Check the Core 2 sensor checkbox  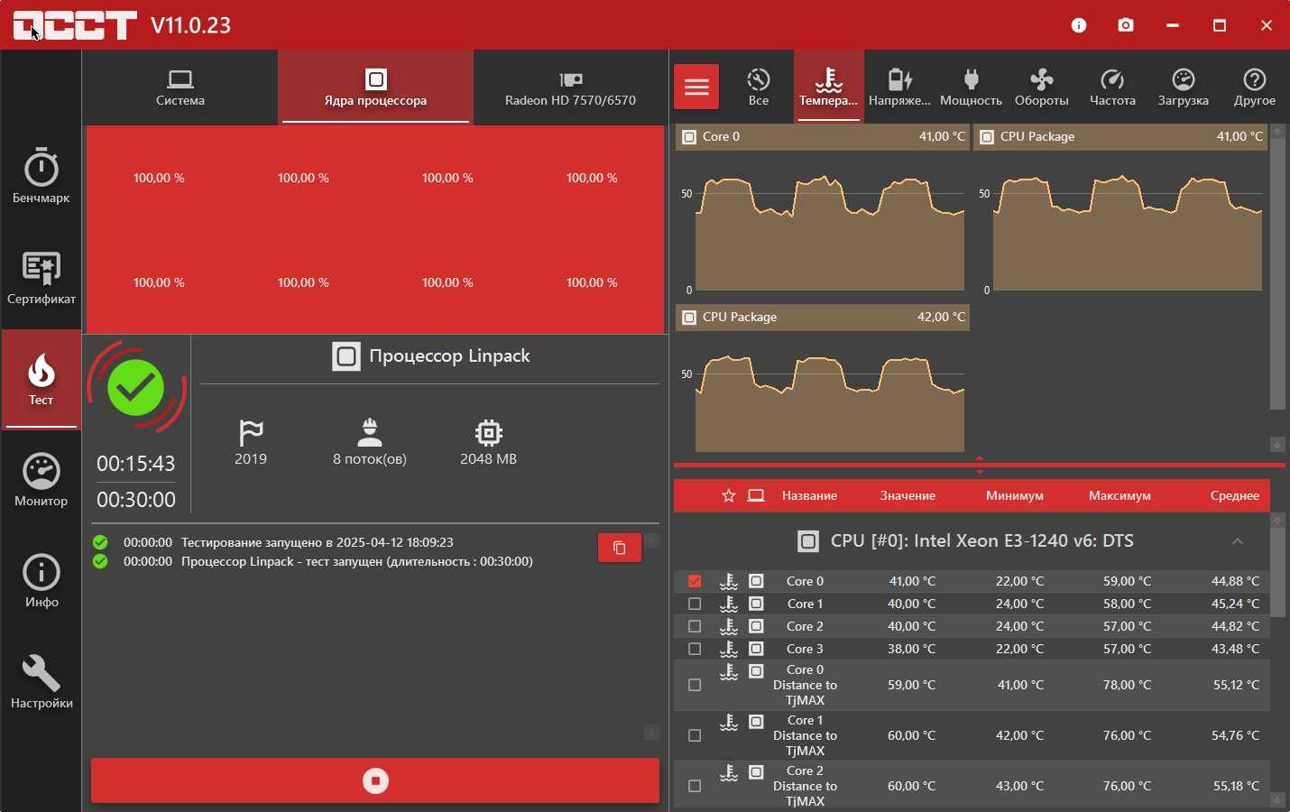(695, 626)
